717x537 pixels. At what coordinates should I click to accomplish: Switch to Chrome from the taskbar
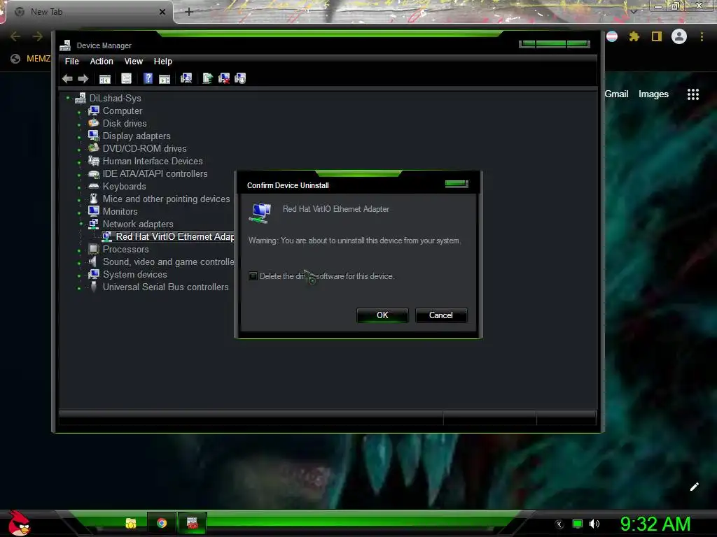(x=162, y=523)
